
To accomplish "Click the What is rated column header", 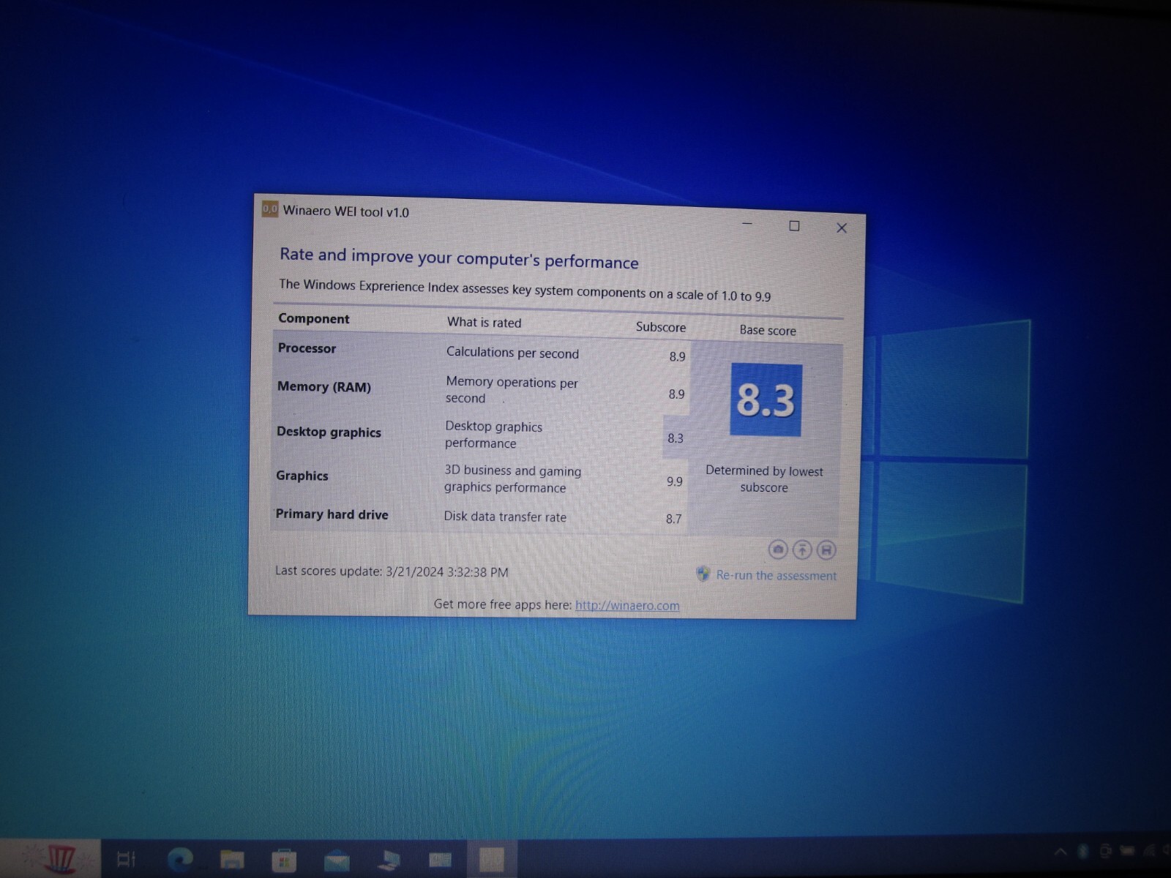I will point(485,323).
